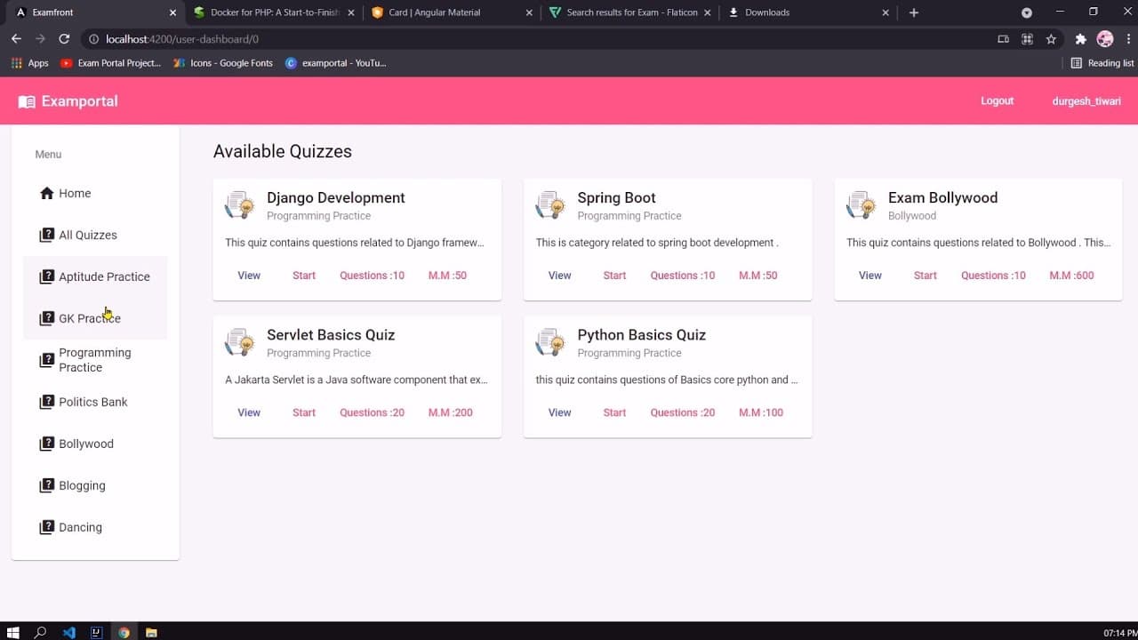Open the Aptitude Practice category
This screenshot has width=1138, height=640.
tap(95, 276)
